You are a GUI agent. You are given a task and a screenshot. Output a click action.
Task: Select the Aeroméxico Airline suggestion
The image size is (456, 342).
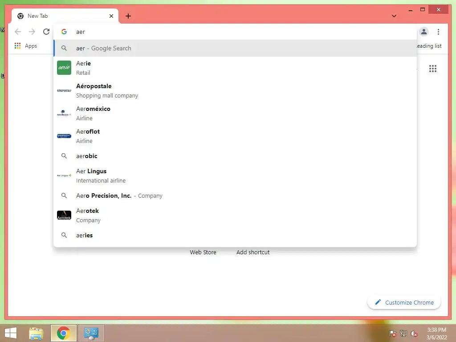[235, 114]
